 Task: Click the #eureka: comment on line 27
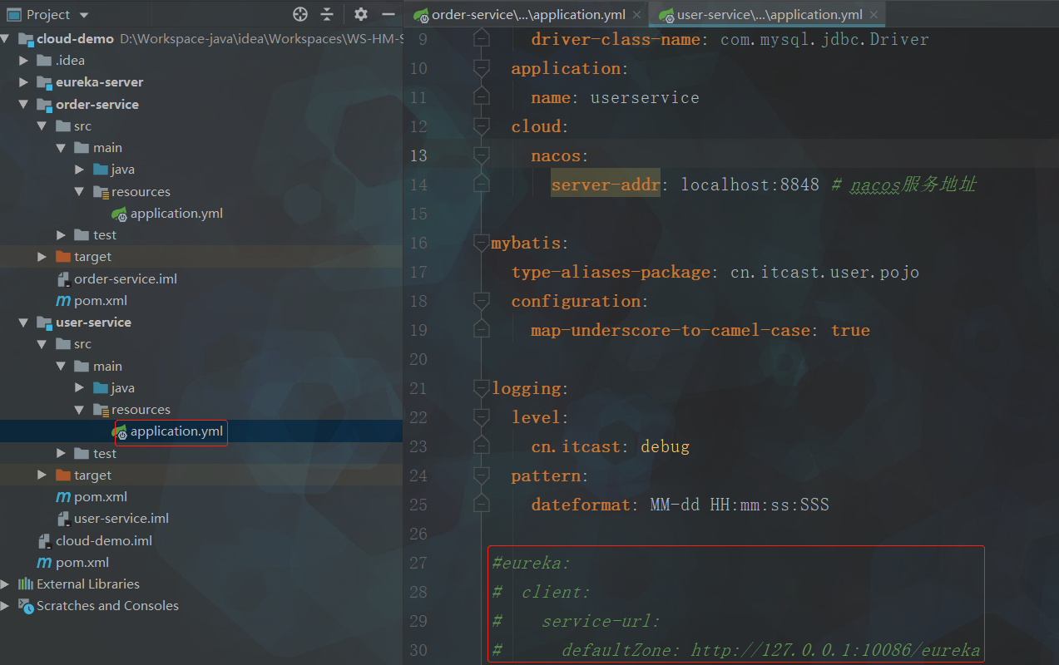(532, 563)
